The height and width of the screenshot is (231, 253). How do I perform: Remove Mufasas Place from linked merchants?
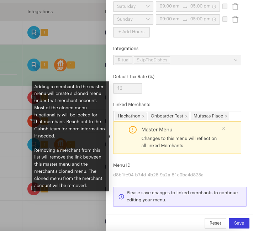226,116
